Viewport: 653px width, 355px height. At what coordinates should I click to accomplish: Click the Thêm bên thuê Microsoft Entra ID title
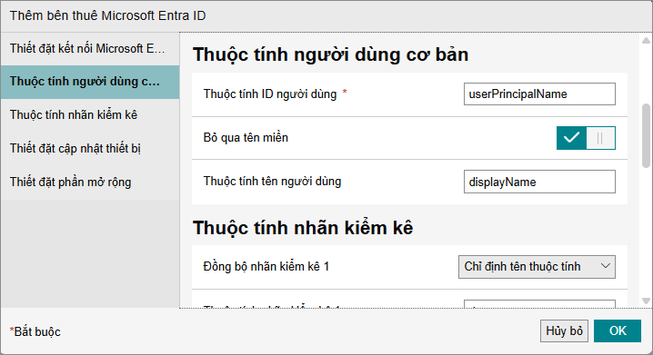click(x=108, y=15)
